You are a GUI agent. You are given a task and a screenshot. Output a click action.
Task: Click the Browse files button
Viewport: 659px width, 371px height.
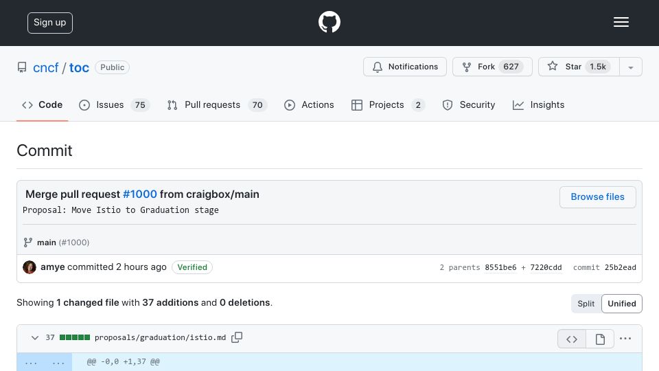coord(597,197)
